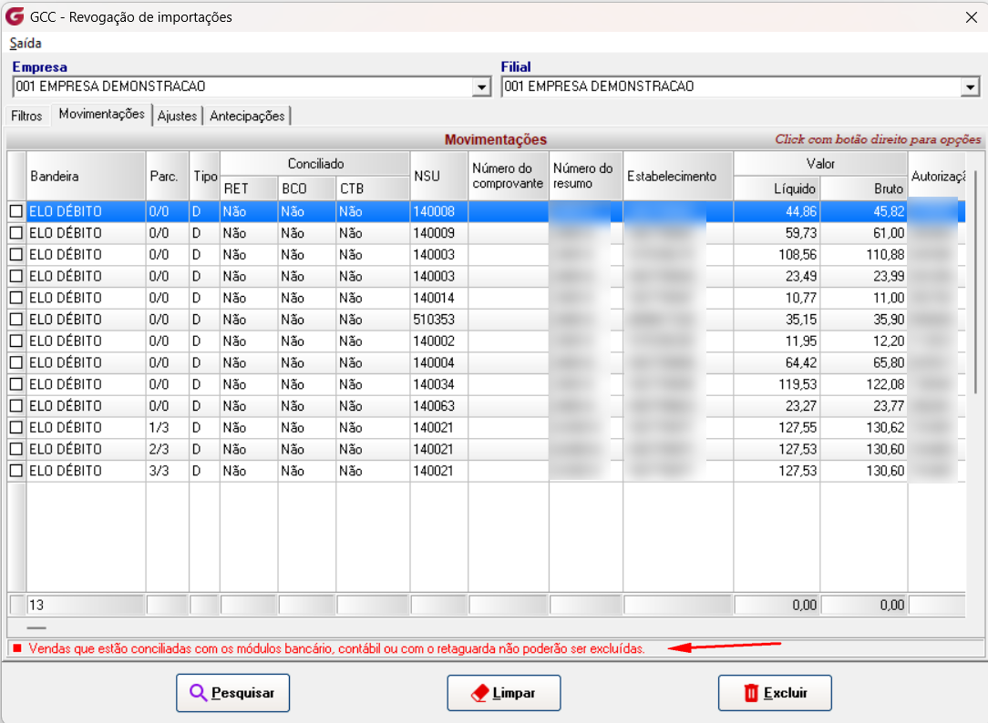Expand the Filial dropdown arrow
Image resolution: width=988 pixels, height=723 pixels.
tap(971, 87)
